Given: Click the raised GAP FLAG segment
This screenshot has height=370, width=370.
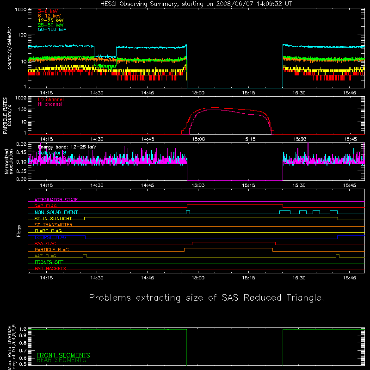Looking at the screenshot, I should point(235,205).
